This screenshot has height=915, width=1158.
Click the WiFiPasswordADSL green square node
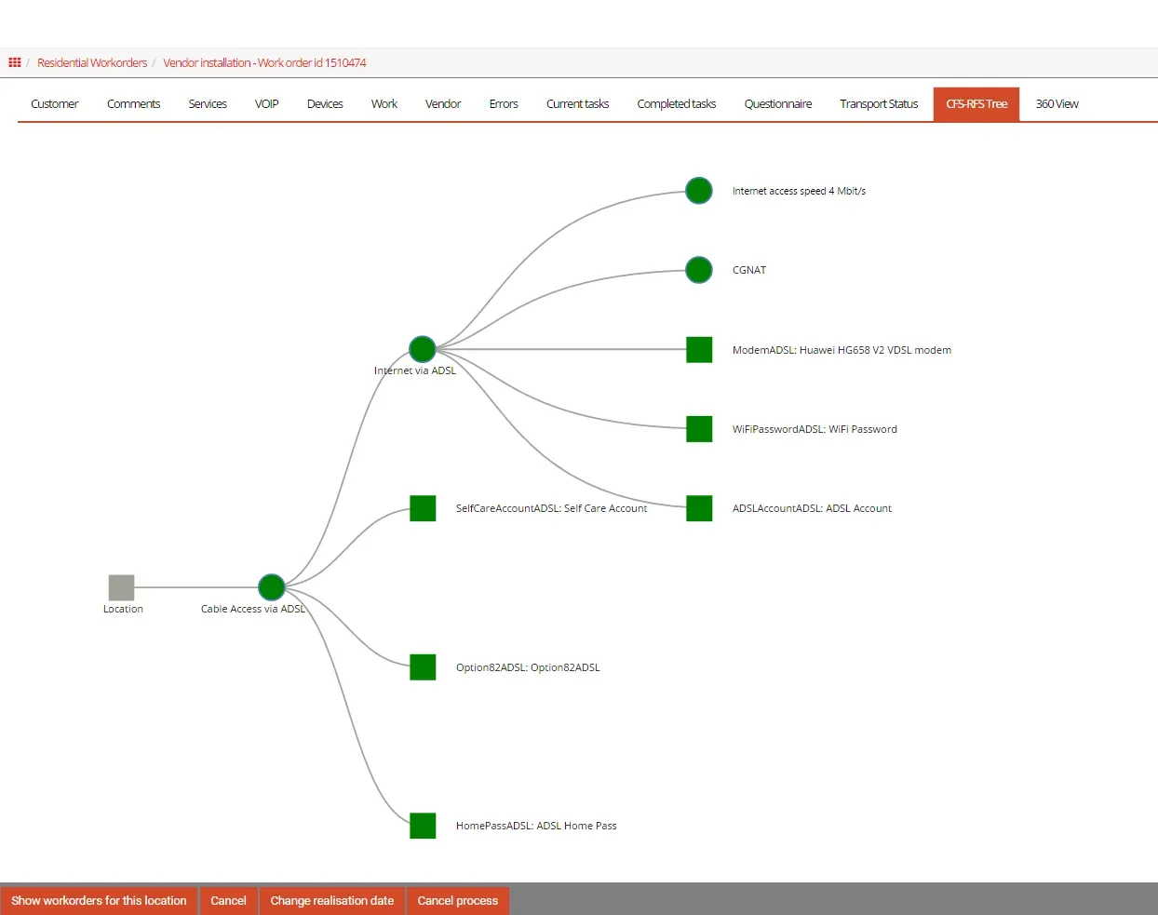click(x=699, y=429)
